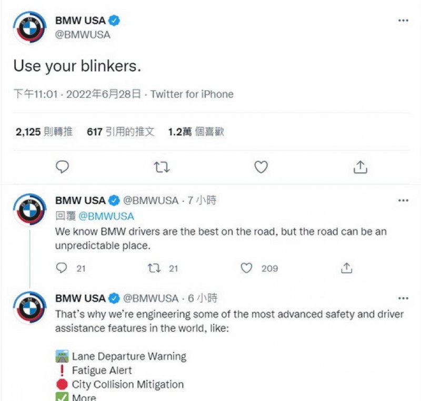This screenshot has width=421, height=401.
Task: Retweet the "unpredictable place" reply tweet
Action: (154, 268)
